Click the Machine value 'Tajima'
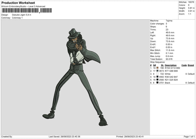Screen dimensions: 196x139 click(169, 21)
